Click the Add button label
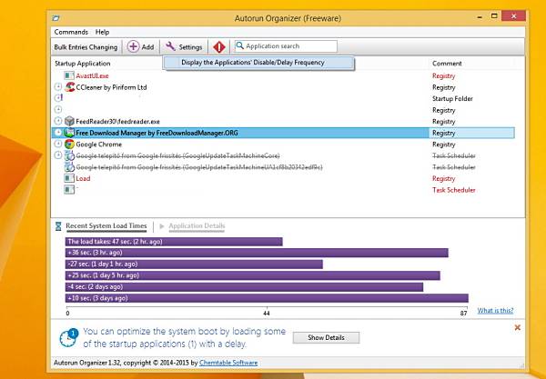The height and width of the screenshot is (379, 546). (147, 47)
